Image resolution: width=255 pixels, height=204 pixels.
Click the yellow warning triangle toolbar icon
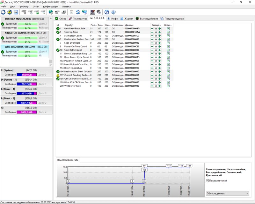(9, 12)
